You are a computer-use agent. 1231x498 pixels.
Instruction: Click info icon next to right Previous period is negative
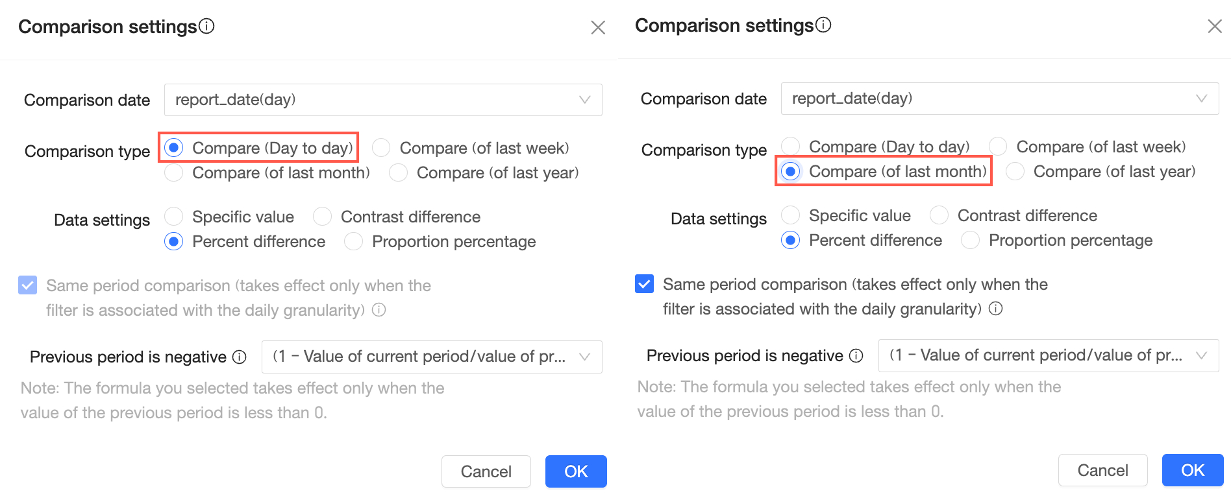coord(856,356)
